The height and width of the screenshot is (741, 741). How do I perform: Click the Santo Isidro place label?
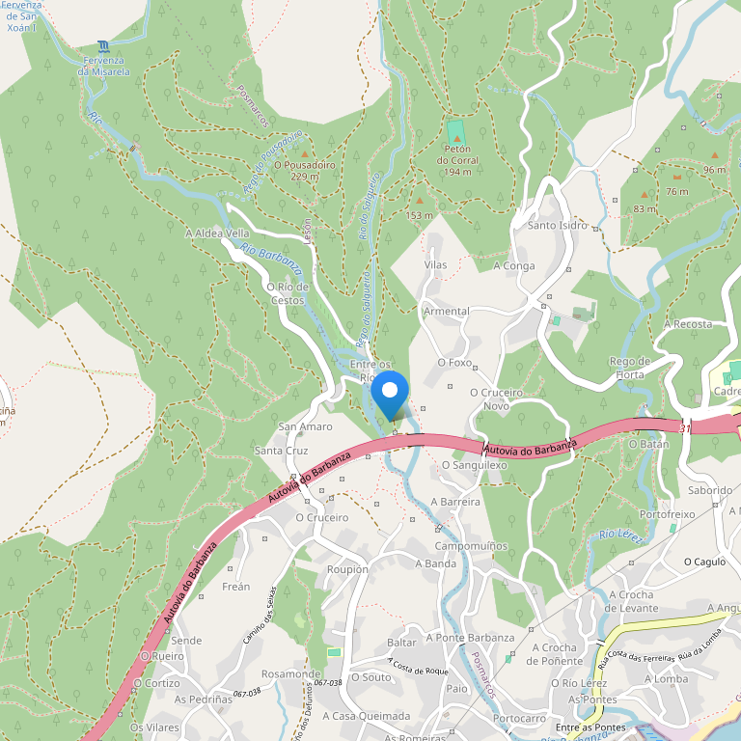[x=557, y=226]
